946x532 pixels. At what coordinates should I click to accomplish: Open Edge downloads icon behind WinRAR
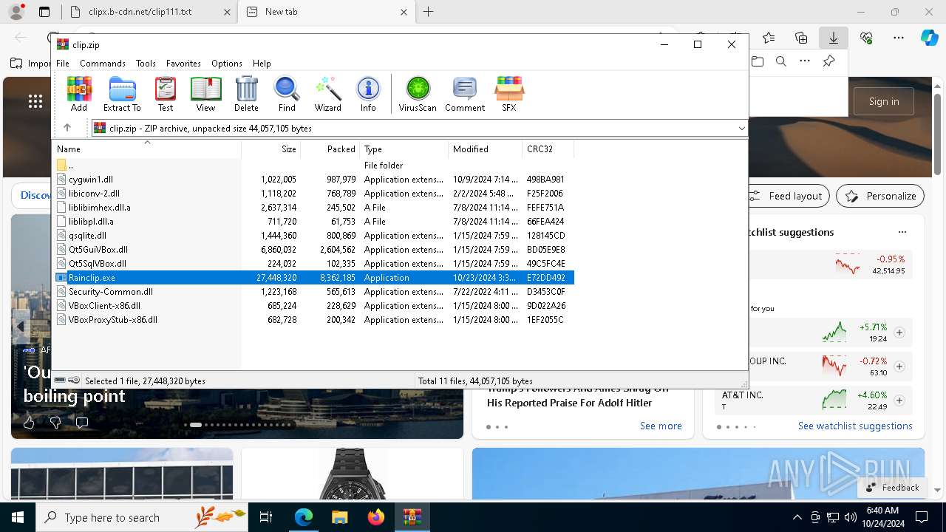[833, 38]
